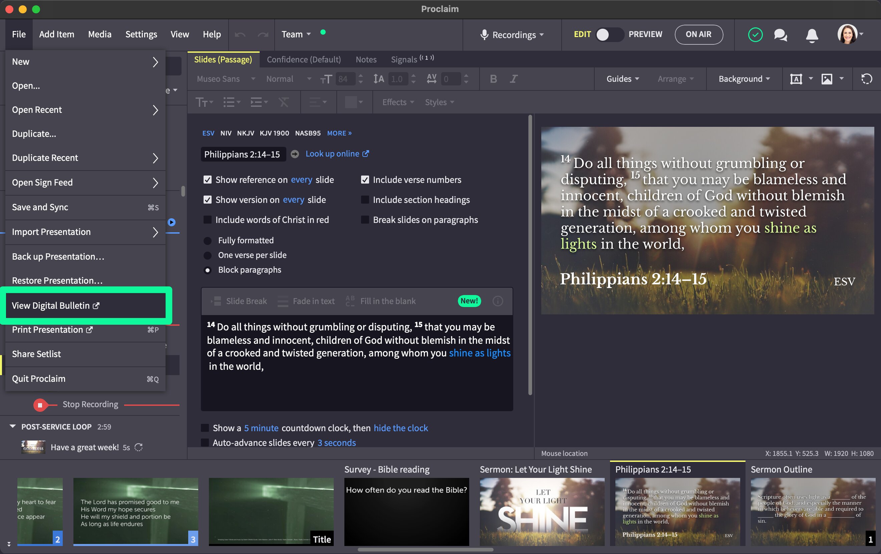Open the Arrange dropdown

click(x=676, y=79)
